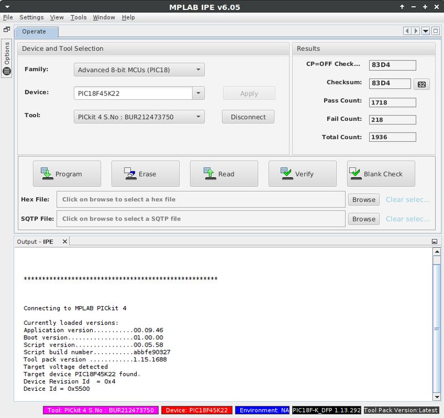
Task: Close the Output IPE tab
Action: [x=64, y=242]
